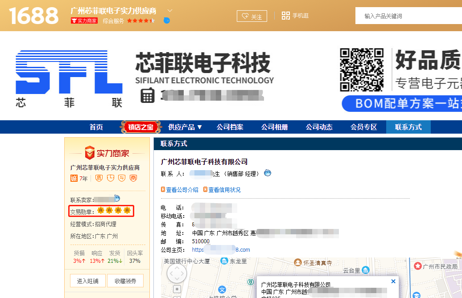
Task: Open the company homepage URL link
Action: pos(221,250)
